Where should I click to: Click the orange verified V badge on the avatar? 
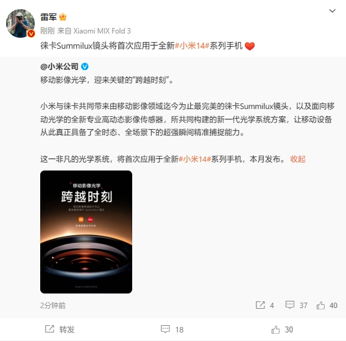pos(31,33)
